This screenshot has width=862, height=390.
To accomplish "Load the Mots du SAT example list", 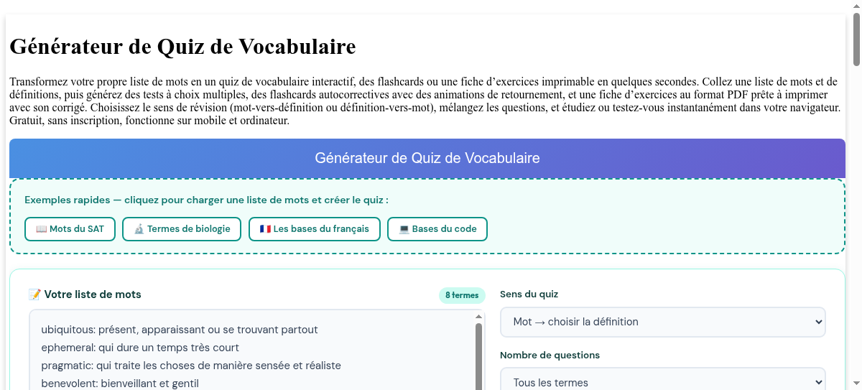I will (70, 229).
